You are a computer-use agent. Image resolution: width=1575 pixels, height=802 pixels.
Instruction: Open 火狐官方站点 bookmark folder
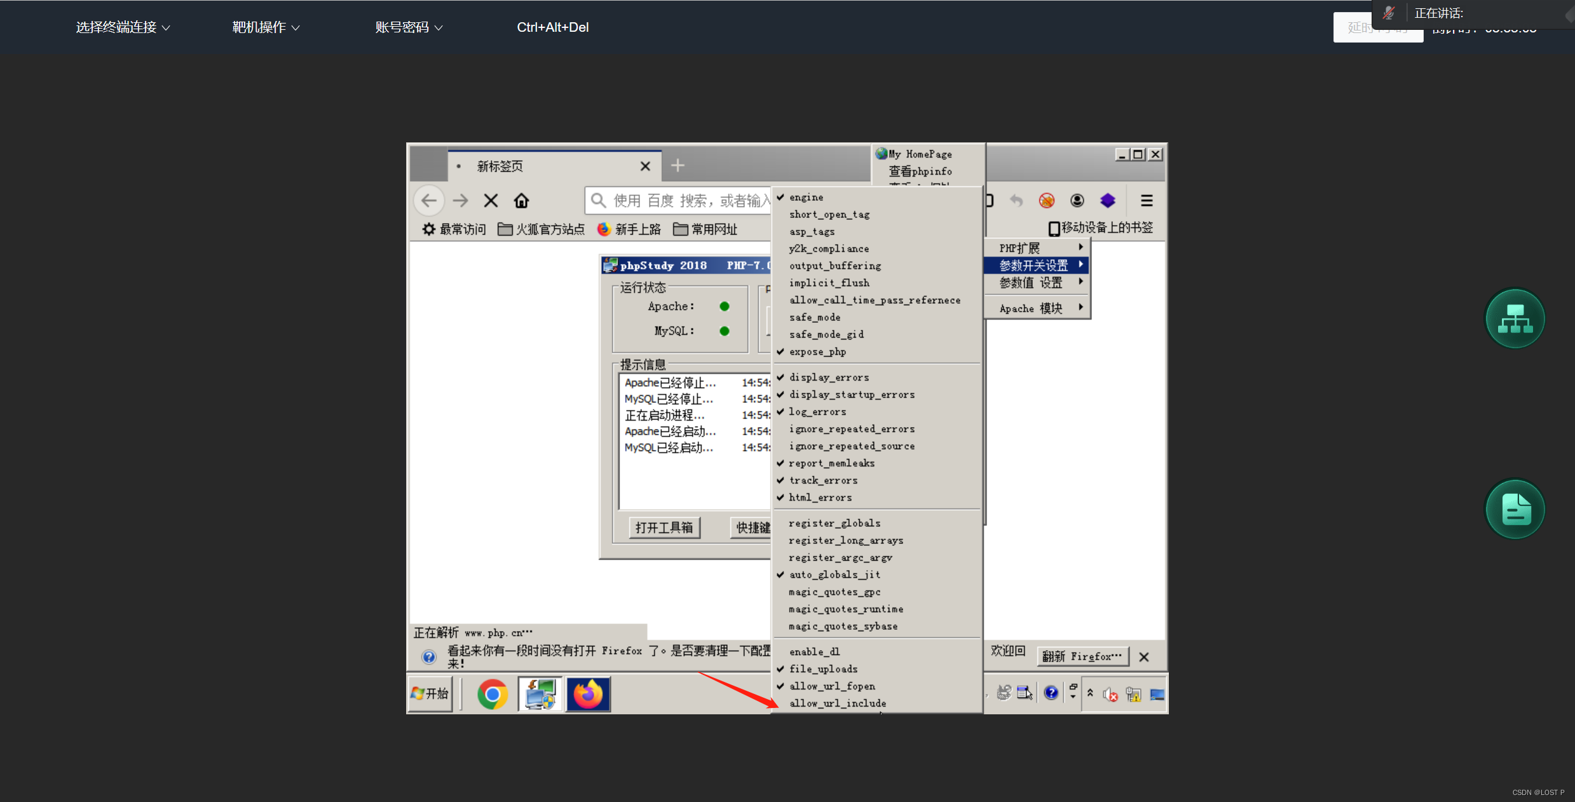coord(541,229)
